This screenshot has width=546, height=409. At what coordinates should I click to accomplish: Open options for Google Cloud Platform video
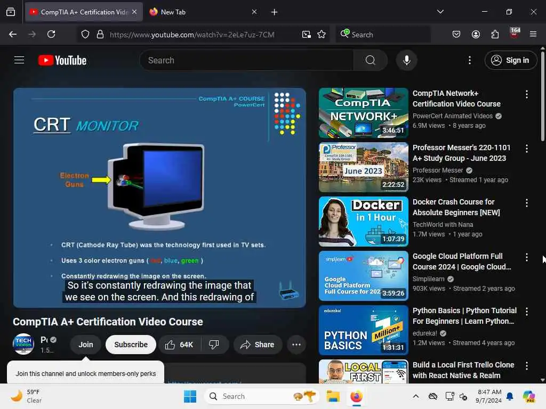pyautogui.click(x=526, y=257)
